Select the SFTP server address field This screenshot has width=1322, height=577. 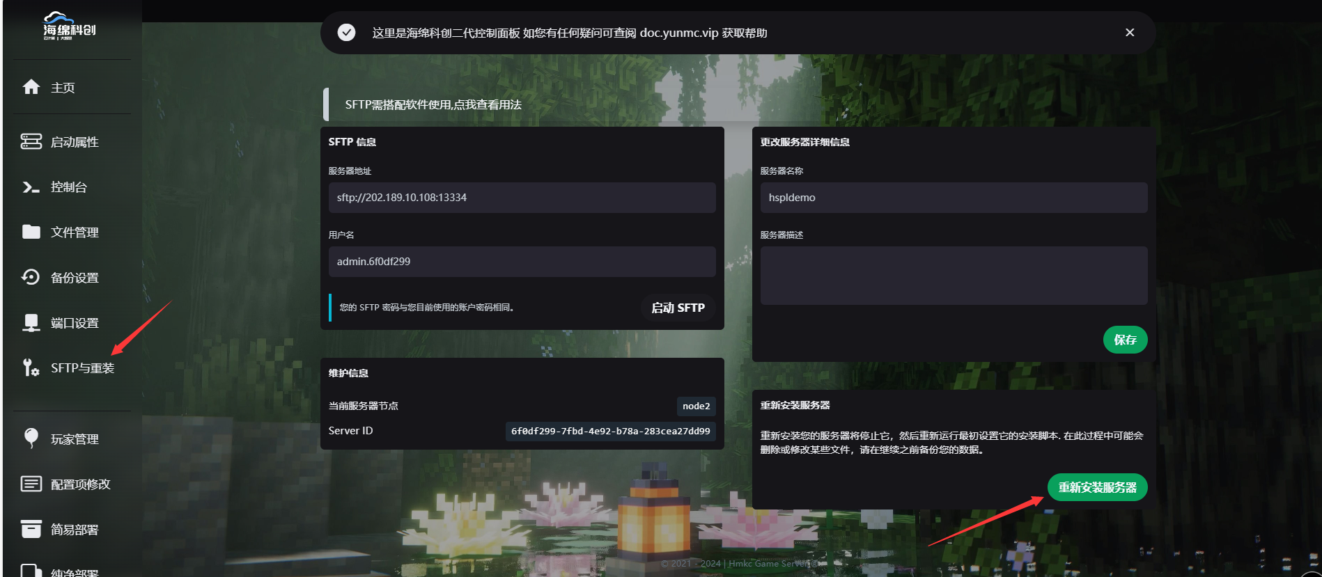pos(522,198)
